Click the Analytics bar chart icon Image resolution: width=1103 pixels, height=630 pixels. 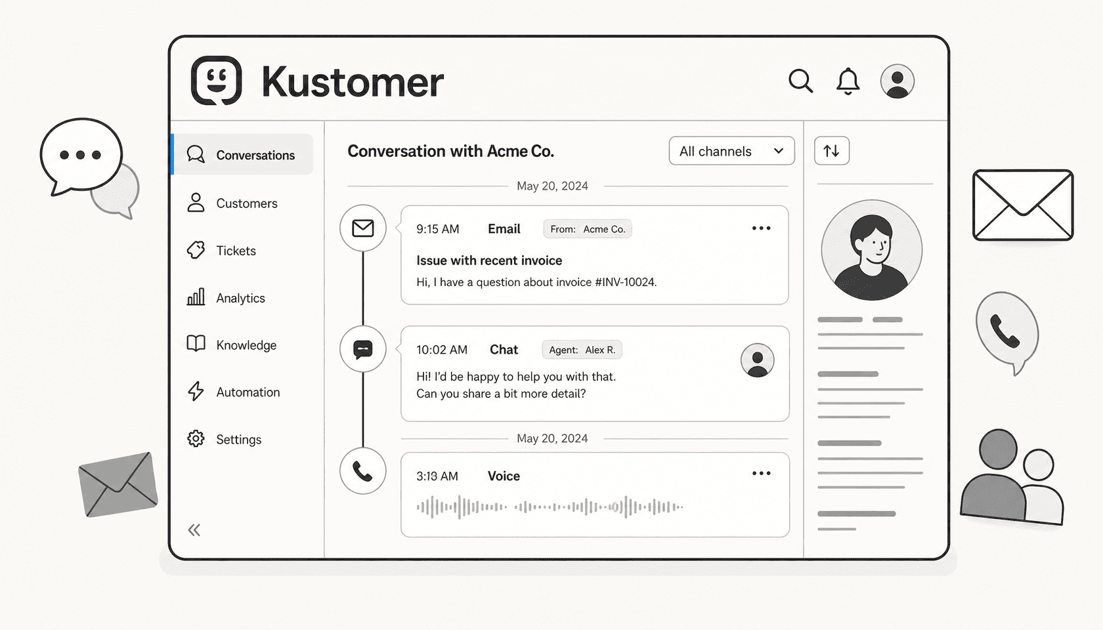196,297
